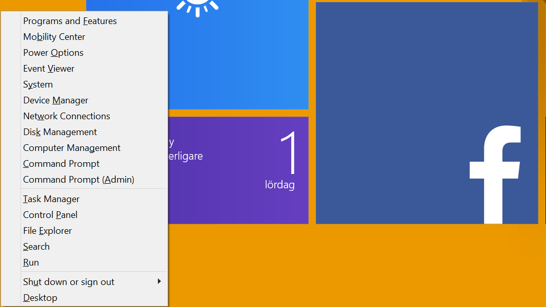Open File Explorer
This screenshot has width=546, height=307.
click(94, 231)
